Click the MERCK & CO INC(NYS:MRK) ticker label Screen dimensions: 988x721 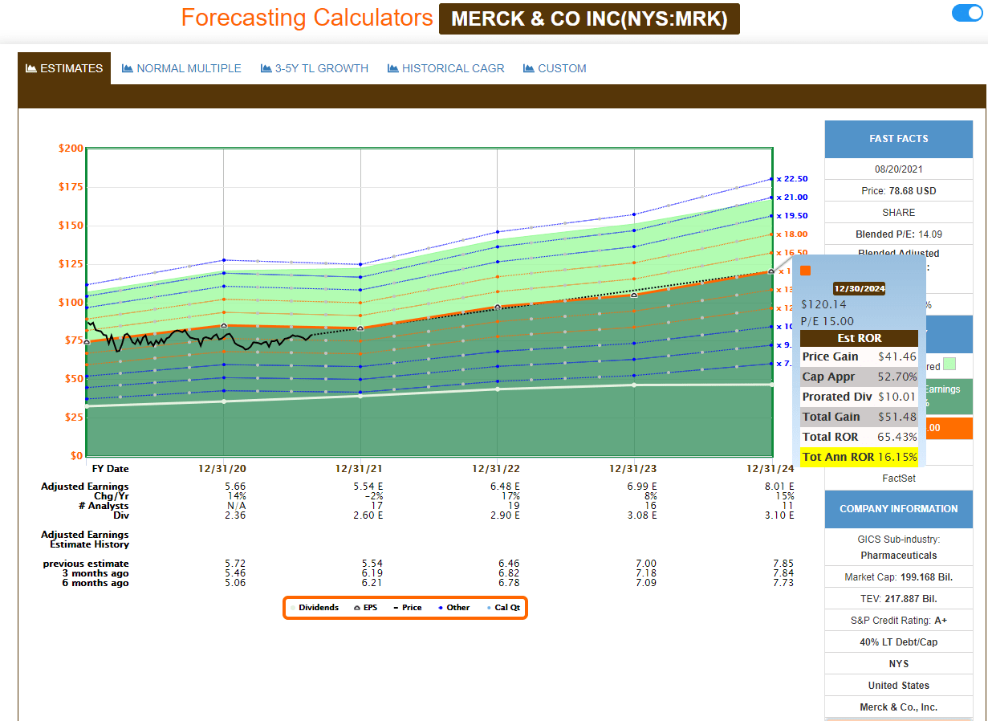point(589,18)
